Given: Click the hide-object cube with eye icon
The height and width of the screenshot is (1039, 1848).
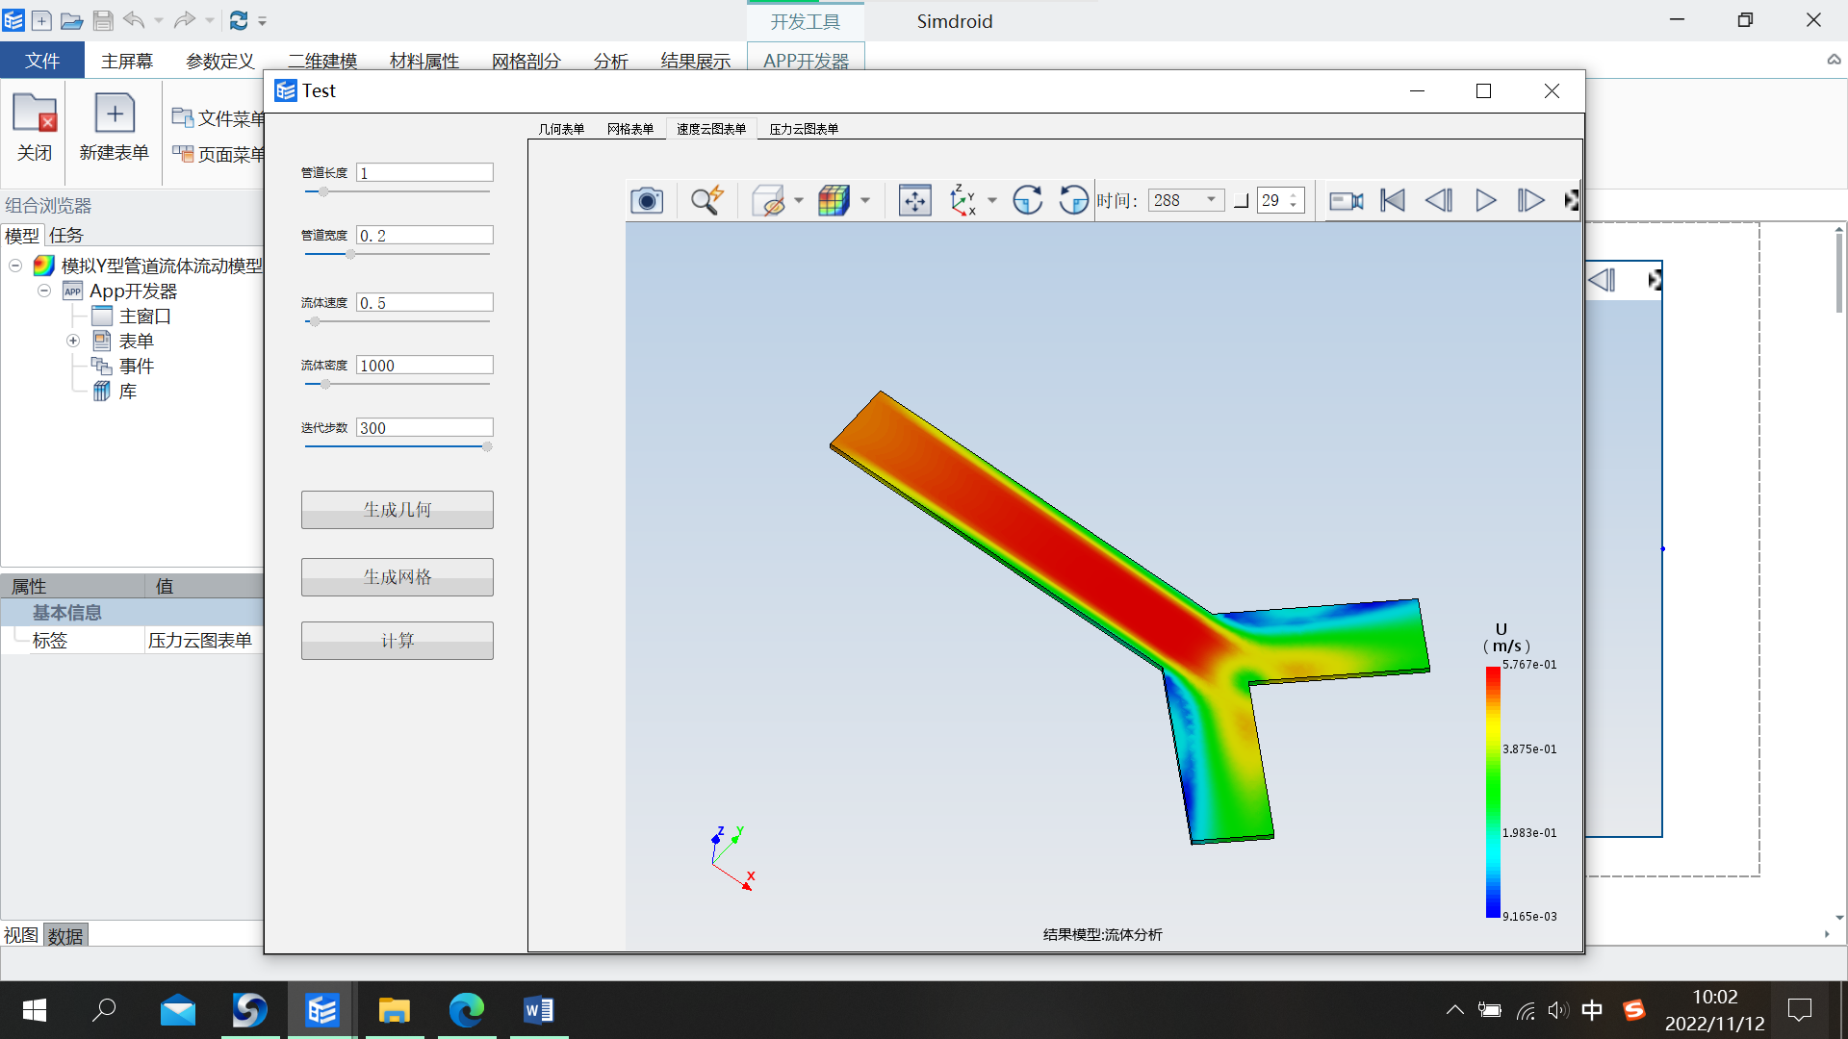Looking at the screenshot, I should pos(769,200).
